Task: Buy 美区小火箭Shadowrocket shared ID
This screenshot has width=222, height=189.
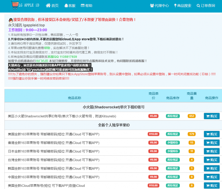Action: pos(212,116)
